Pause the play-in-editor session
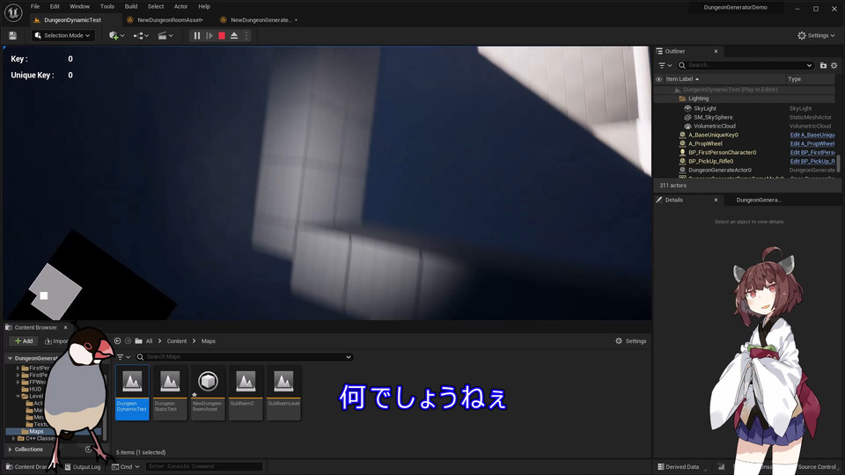Viewport: 845px width, 475px height. click(196, 35)
